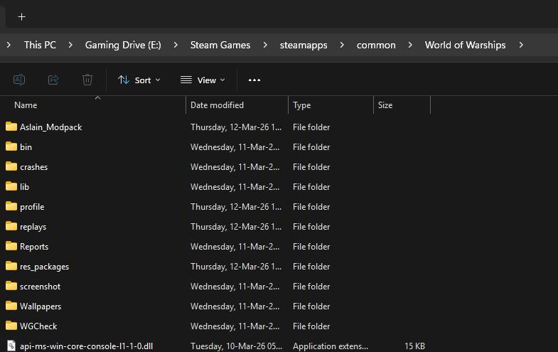Open the Sort dropdown menu

139,80
